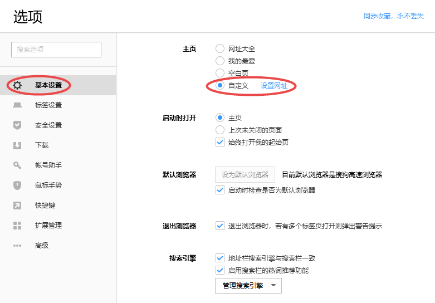Select the 我的最爱 homepage option
Image resolution: width=435 pixels, height=303 pixels.
pos(220,61)
